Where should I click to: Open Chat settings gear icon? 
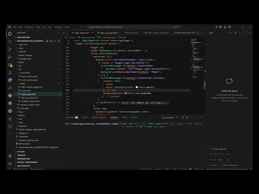tap(236, 33)
